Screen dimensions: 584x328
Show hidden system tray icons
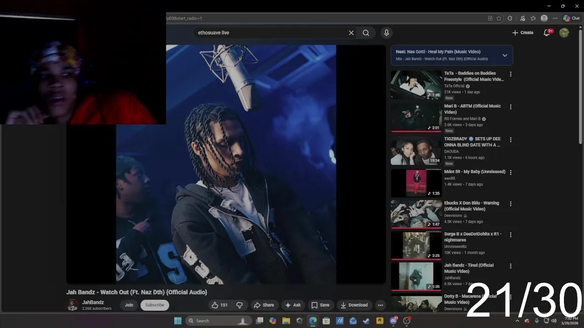[517, 321]
